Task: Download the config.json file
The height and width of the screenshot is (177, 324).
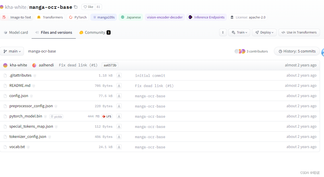Action: pyautogui.click(x=119, y=96)
